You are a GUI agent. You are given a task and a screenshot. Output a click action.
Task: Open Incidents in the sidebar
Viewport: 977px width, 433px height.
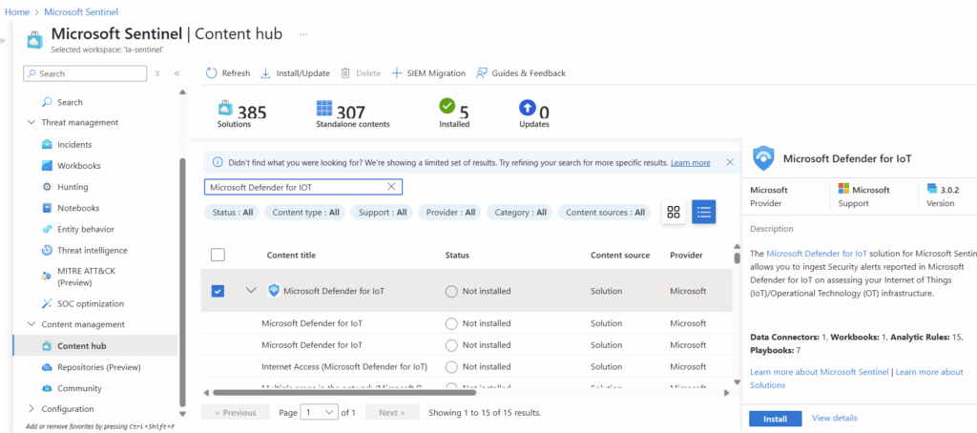pos(74,145)
